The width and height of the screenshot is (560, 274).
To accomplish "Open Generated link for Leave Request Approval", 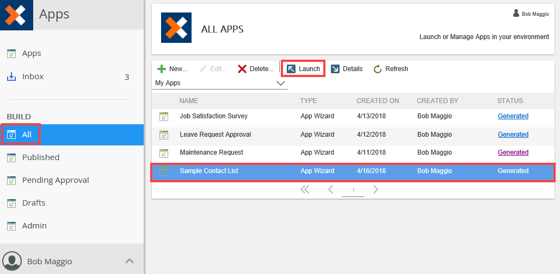I will [x=513, y=135].
